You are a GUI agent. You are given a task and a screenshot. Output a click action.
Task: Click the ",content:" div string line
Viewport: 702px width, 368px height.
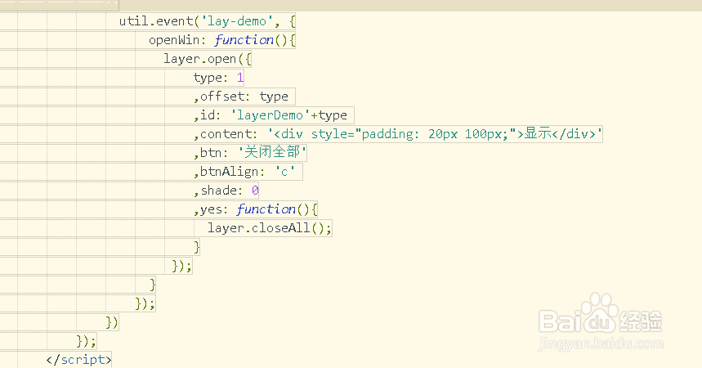398,134
